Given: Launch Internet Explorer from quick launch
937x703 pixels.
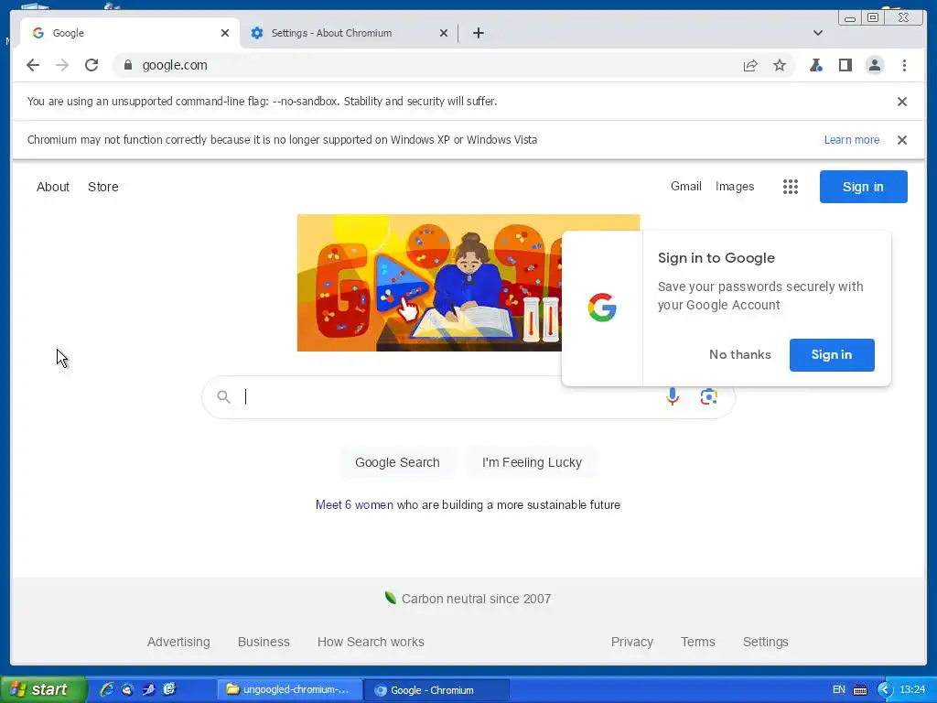Looking at the screenshot, I should click(x=106, y=689).
